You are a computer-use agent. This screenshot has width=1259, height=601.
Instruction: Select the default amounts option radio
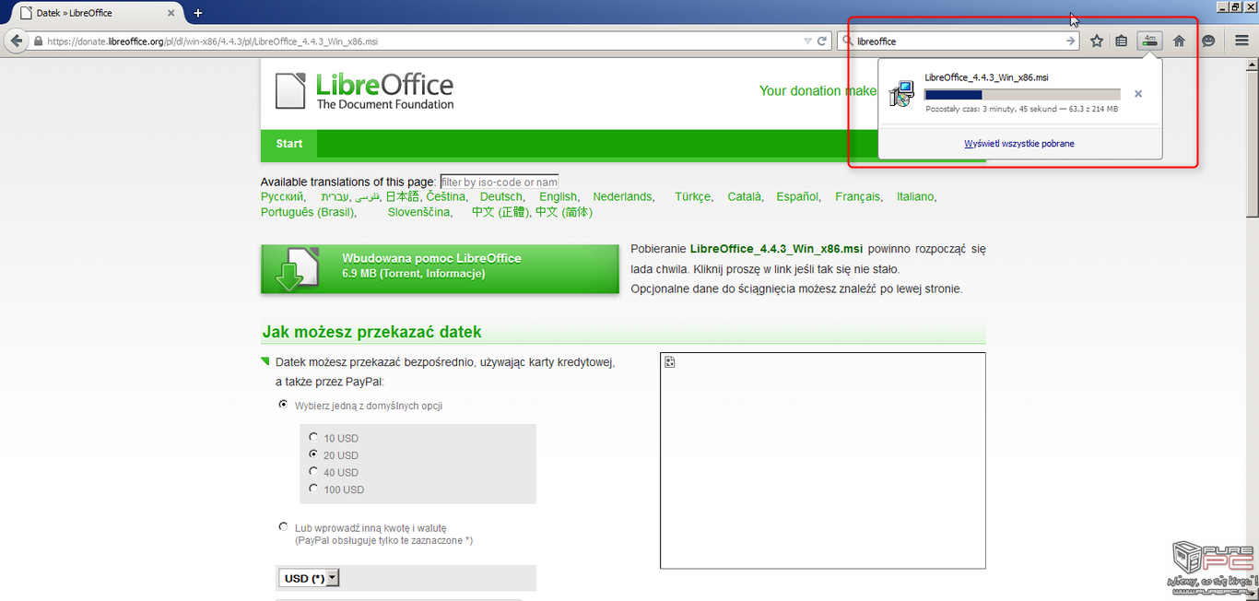coord(283,404)
